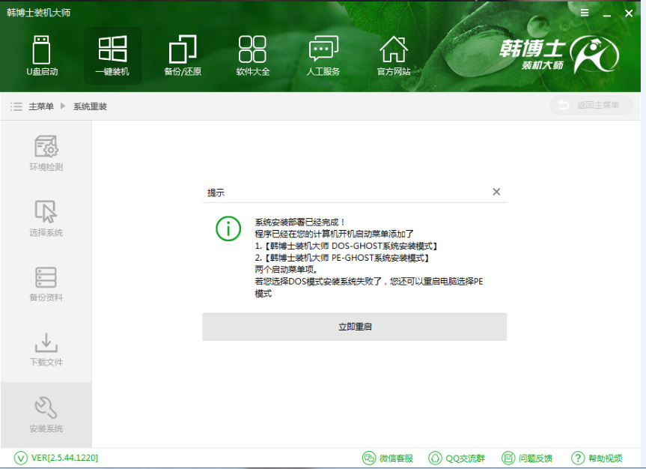Open the 软件大全 software collection icon
The height and width of the screenshot is (469, 646).
pos(252,49)
